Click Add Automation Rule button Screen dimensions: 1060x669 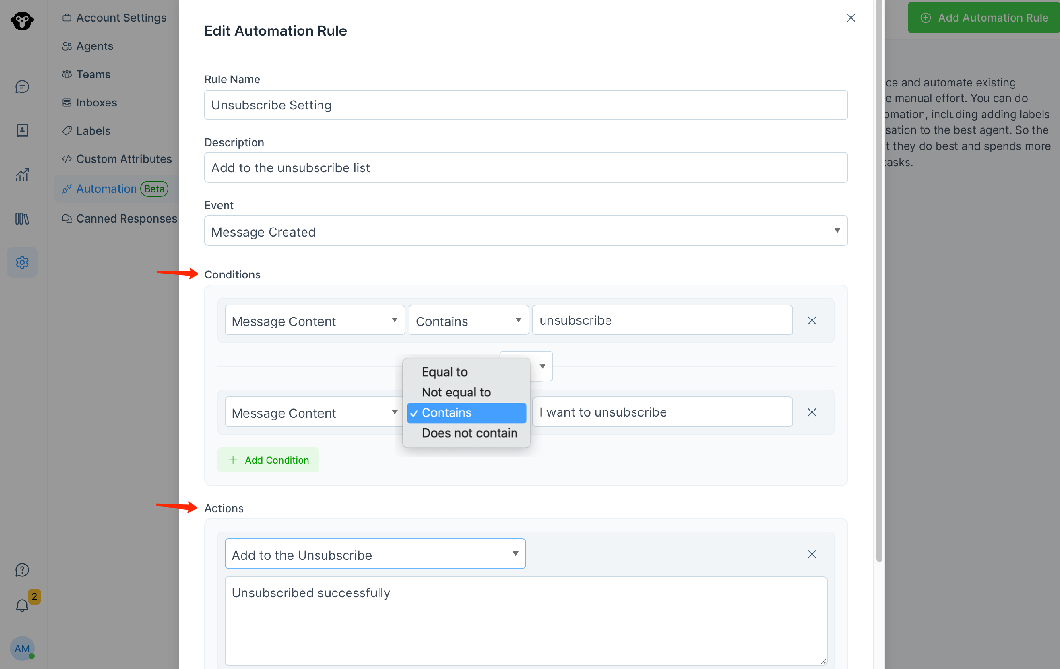[x=984, y=18]
